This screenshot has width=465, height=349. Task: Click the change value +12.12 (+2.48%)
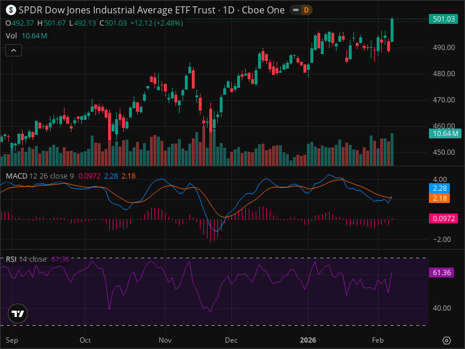pyautogui.click(x=156, y=23)
